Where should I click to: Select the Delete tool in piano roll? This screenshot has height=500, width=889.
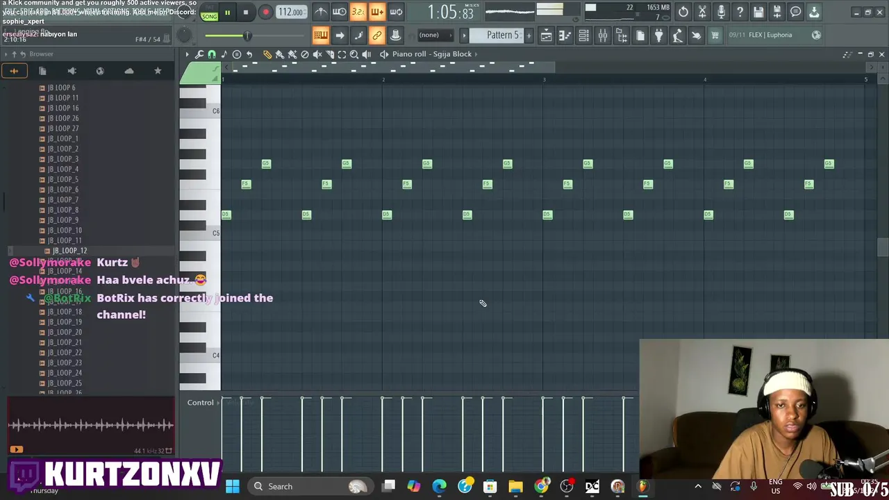[305, 54]
